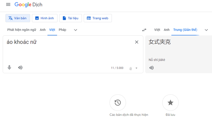Start voice input with microphone
This screenshot has width=212, height=119.
[9, 67]
